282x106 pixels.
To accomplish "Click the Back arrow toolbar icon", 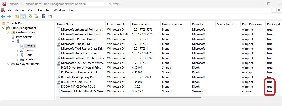I will pyautogui.click(x=3, y=17).
